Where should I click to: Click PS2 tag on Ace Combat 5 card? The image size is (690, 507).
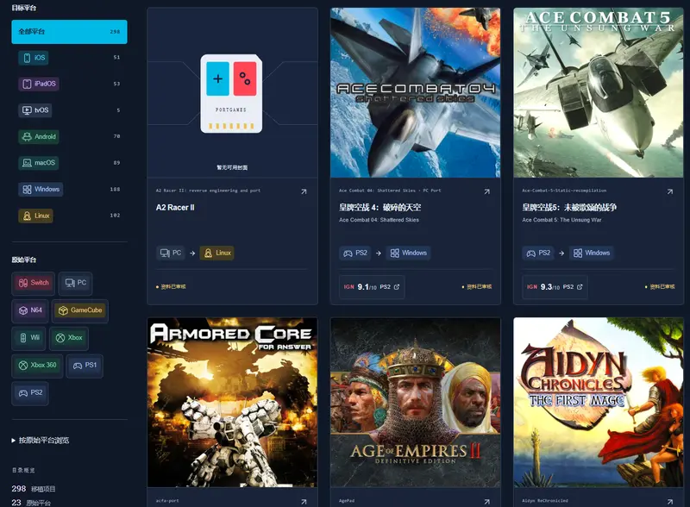point(538,253)
